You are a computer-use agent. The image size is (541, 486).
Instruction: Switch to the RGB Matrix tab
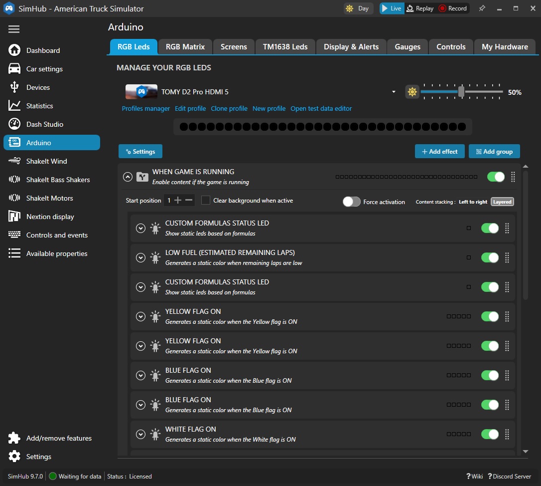coord(185,47)
